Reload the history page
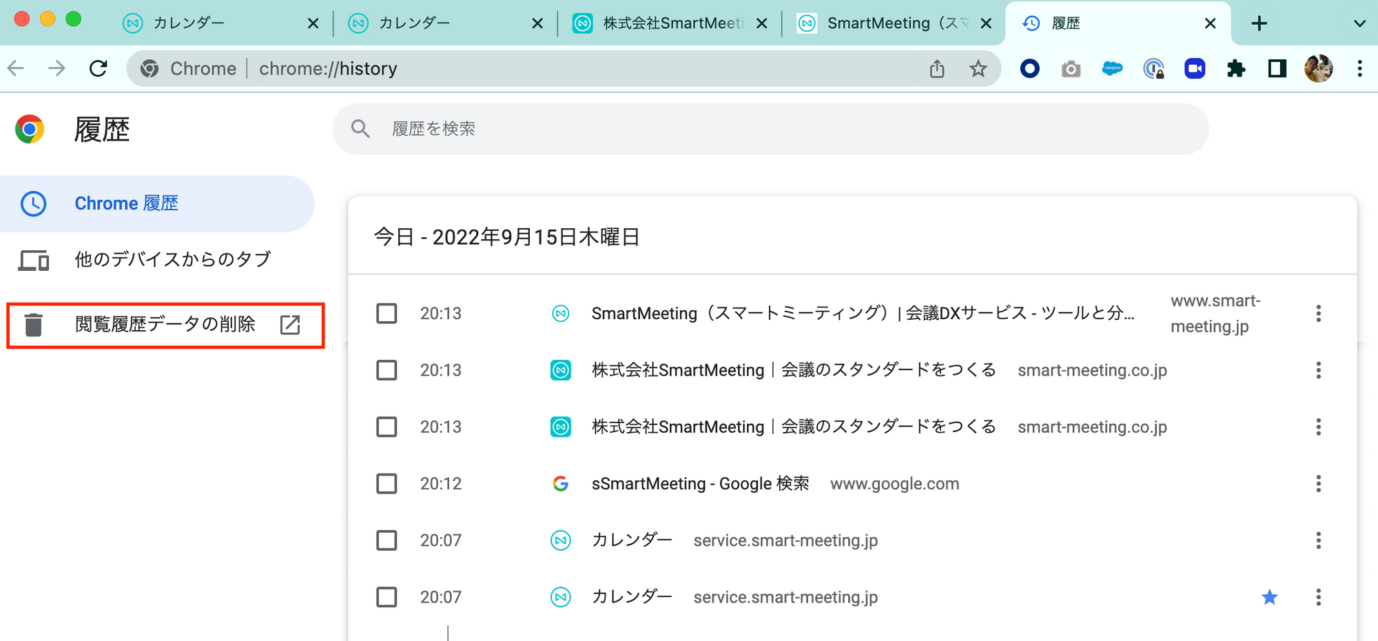This screenshot has height=641, width=1378. pos(99,68)
